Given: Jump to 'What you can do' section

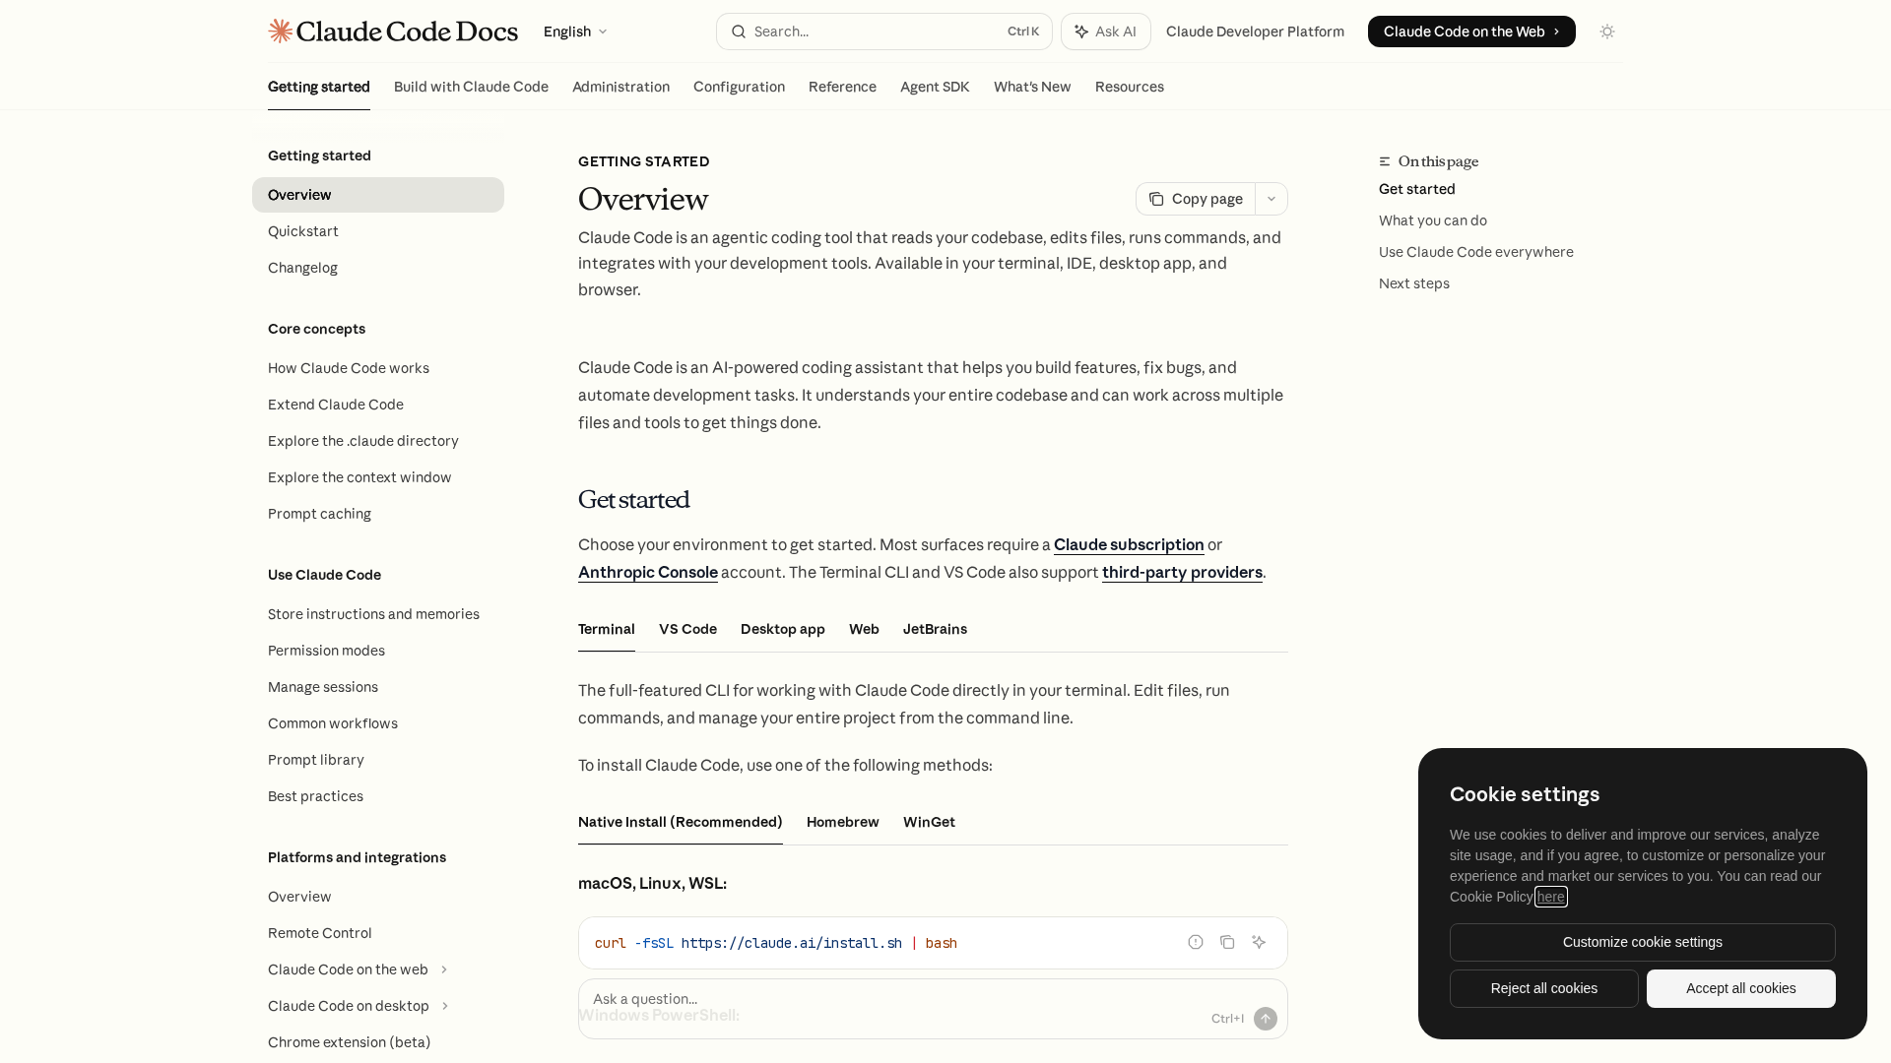Looking at the screenshot, I should [x=1432, y=220].
